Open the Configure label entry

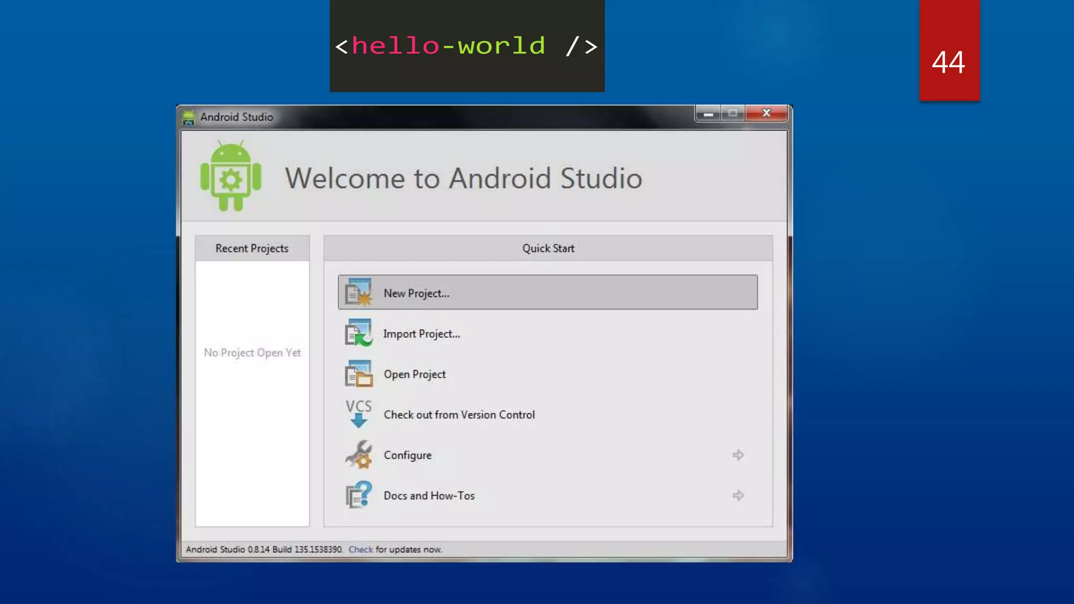(x=407, y=455)
